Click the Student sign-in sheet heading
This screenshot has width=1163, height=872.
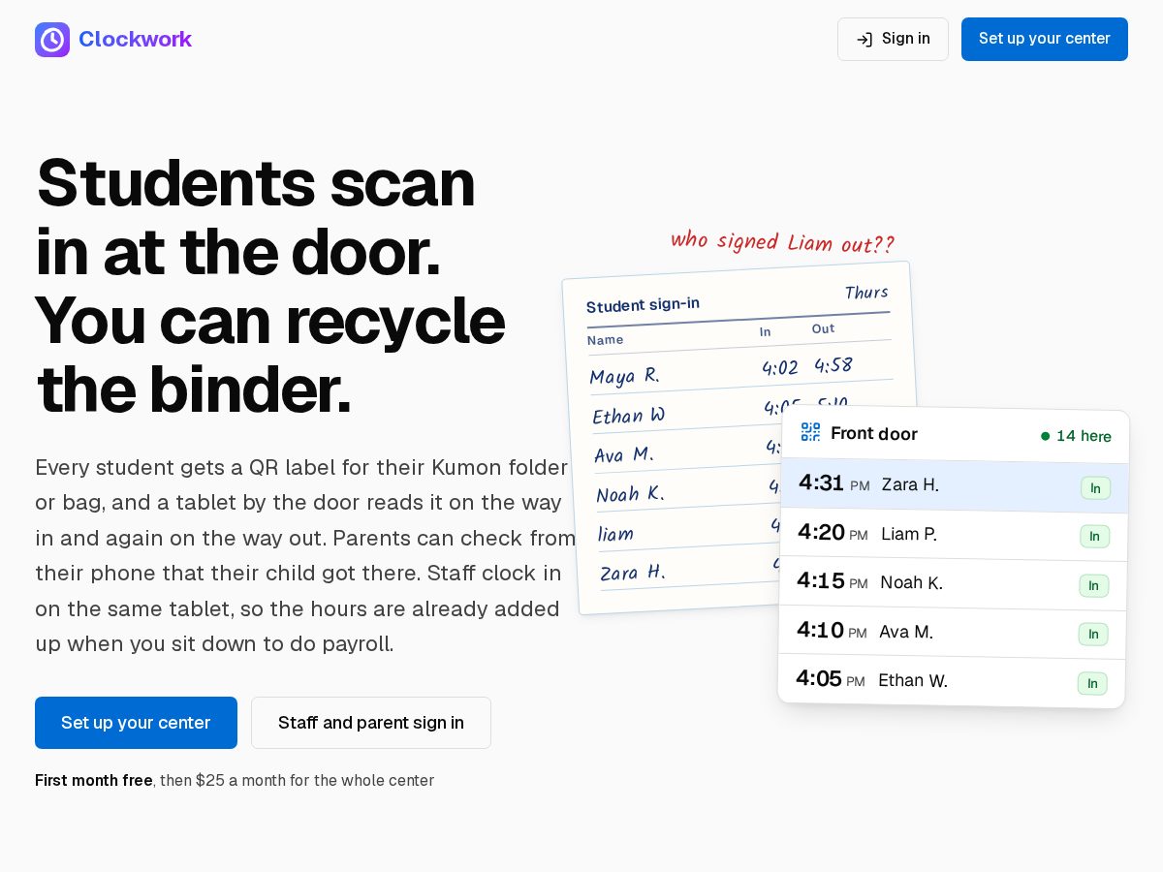(643, 305)
